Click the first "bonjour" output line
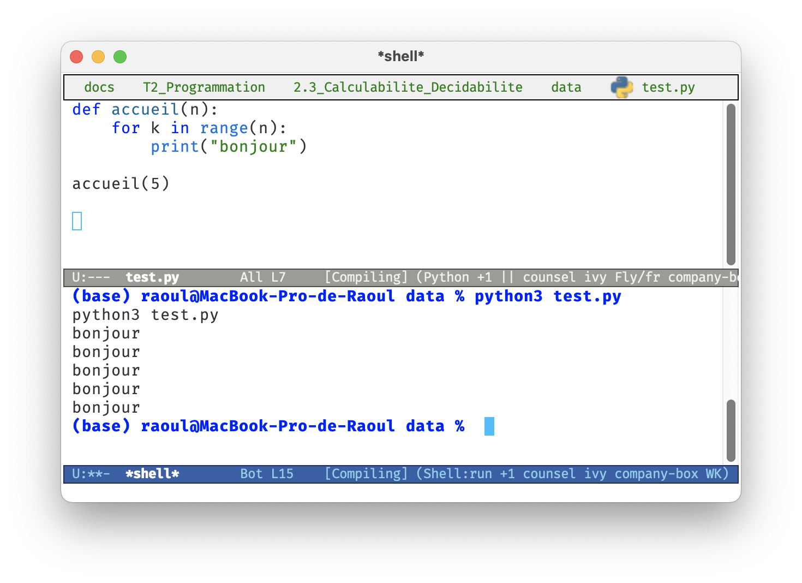The image size is (802, 583). [x=106, y=334]
